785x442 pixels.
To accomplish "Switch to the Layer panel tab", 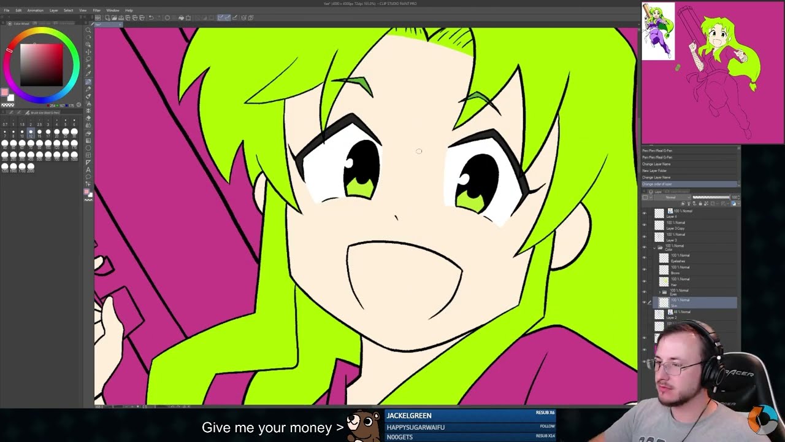I will (x=656, y=192).
